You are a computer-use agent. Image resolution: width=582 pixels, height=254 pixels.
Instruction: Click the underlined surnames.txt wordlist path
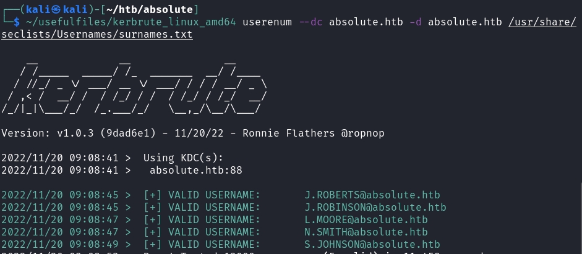coord(96,35)
